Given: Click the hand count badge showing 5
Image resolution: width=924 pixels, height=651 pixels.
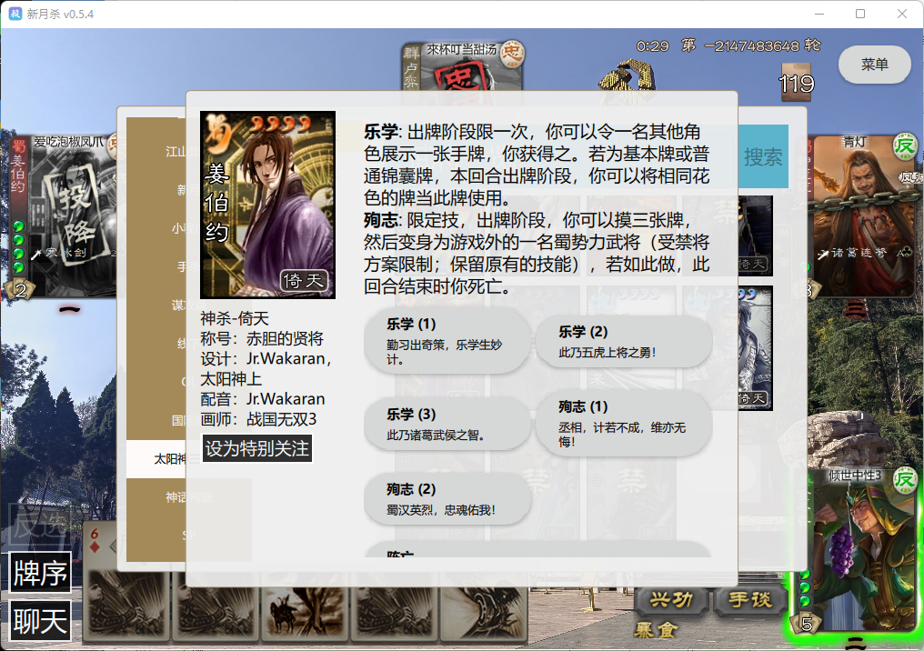Looking at the screenshot, I should click(x=806, y=624).
